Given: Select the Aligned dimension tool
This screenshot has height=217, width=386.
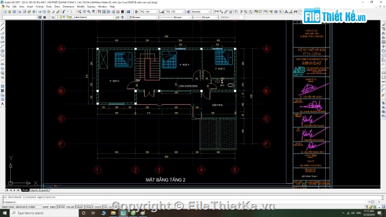Looking at the screenshot, I should coord(221,11).
